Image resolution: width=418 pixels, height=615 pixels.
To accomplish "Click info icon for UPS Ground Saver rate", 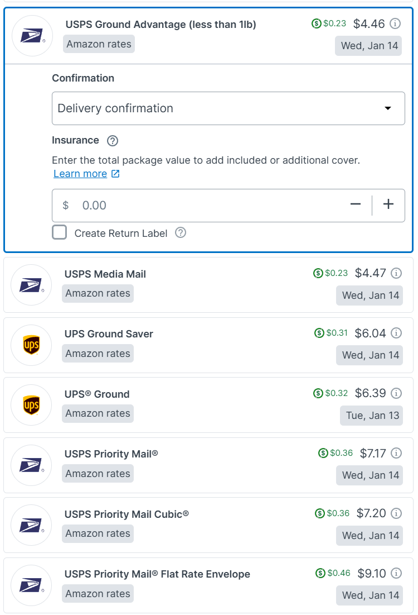I will coord(396,333).
